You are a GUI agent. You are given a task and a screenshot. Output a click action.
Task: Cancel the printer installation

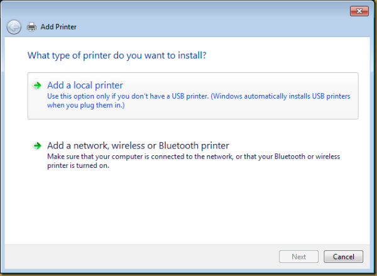tap(343, 257)
